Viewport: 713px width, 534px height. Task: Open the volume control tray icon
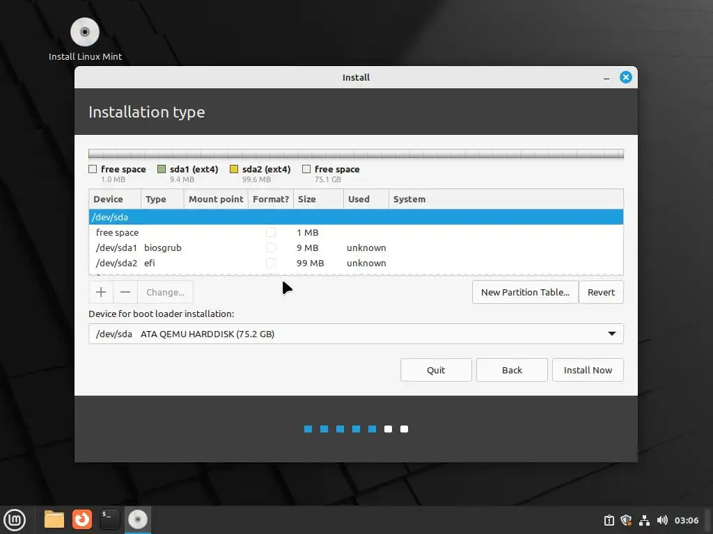click(x=662, y=520)
